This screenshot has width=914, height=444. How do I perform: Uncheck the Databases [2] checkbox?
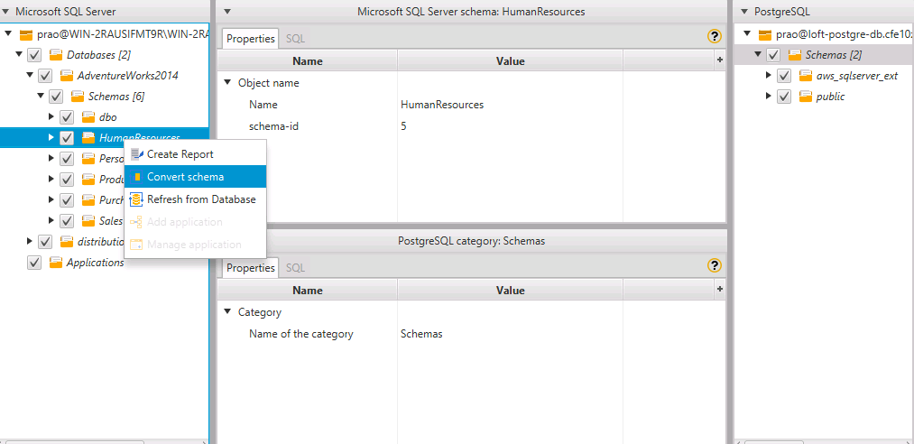pos(34,55)
